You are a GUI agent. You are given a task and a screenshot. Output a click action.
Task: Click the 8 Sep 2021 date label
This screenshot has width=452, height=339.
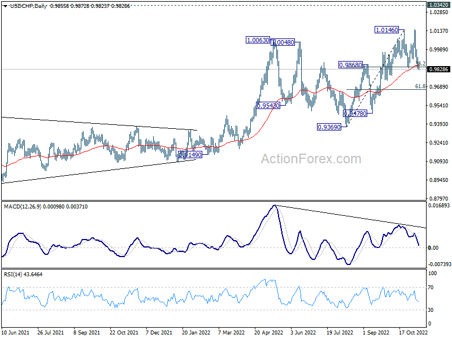(x=86, y=332)
